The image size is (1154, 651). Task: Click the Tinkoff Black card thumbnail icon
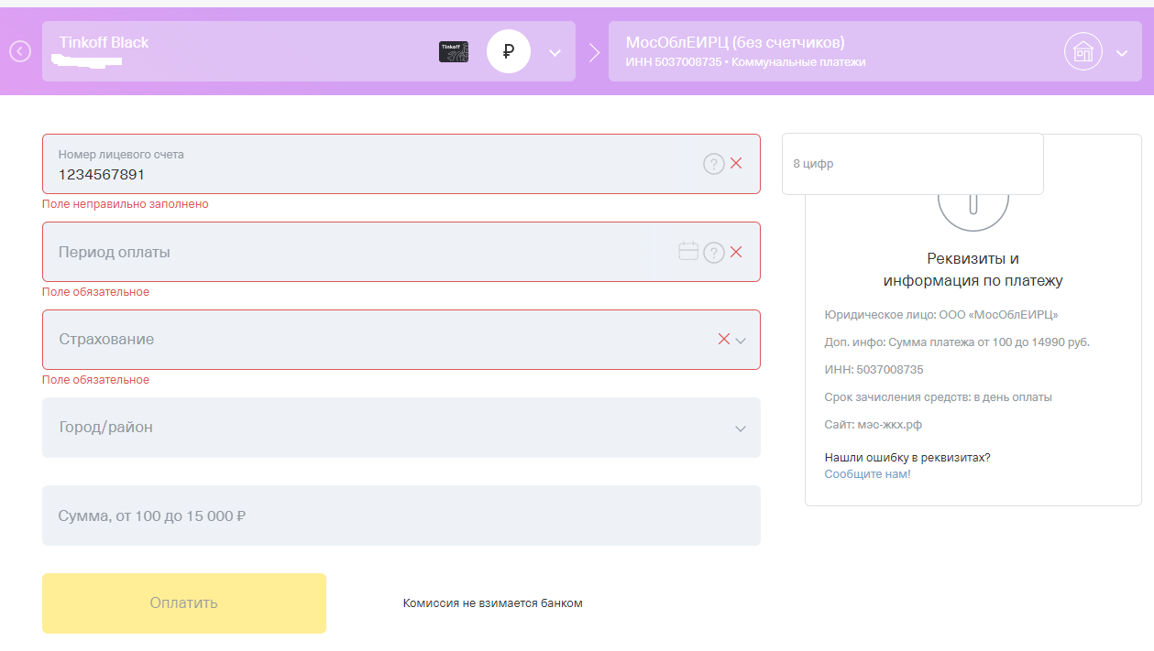(x=454, y=52)
